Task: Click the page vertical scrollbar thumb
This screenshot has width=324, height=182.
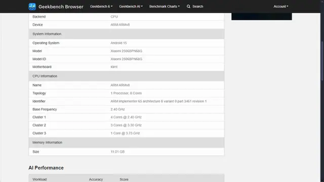Action: click(x=322, y=61)
